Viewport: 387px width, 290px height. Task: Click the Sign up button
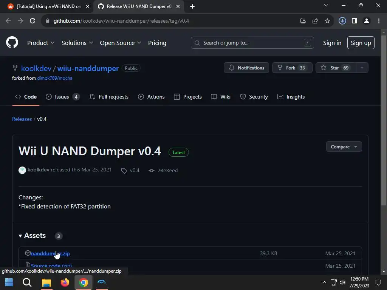tap(361, 43)
